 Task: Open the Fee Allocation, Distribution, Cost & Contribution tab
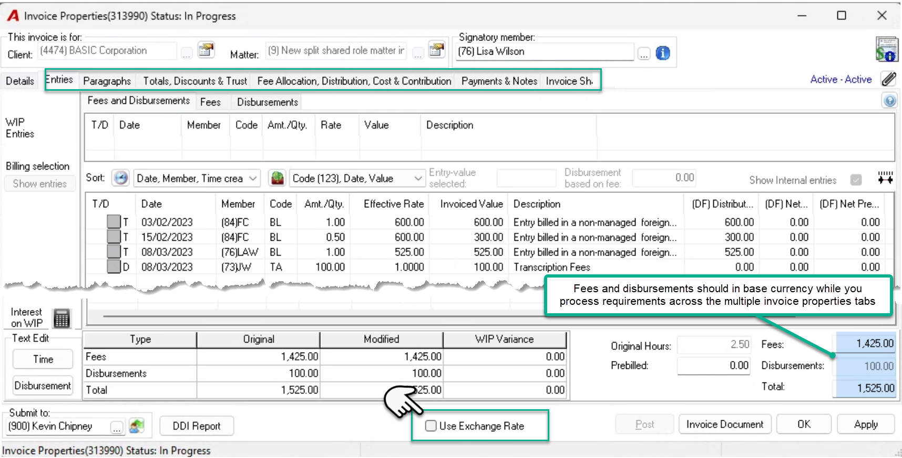point(354,81)
